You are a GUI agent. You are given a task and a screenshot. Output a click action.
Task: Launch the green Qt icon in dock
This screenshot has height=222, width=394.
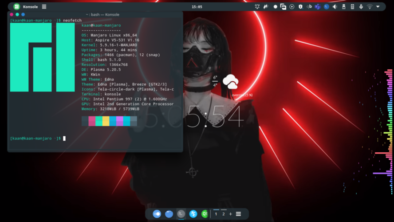tap(205, 214)
